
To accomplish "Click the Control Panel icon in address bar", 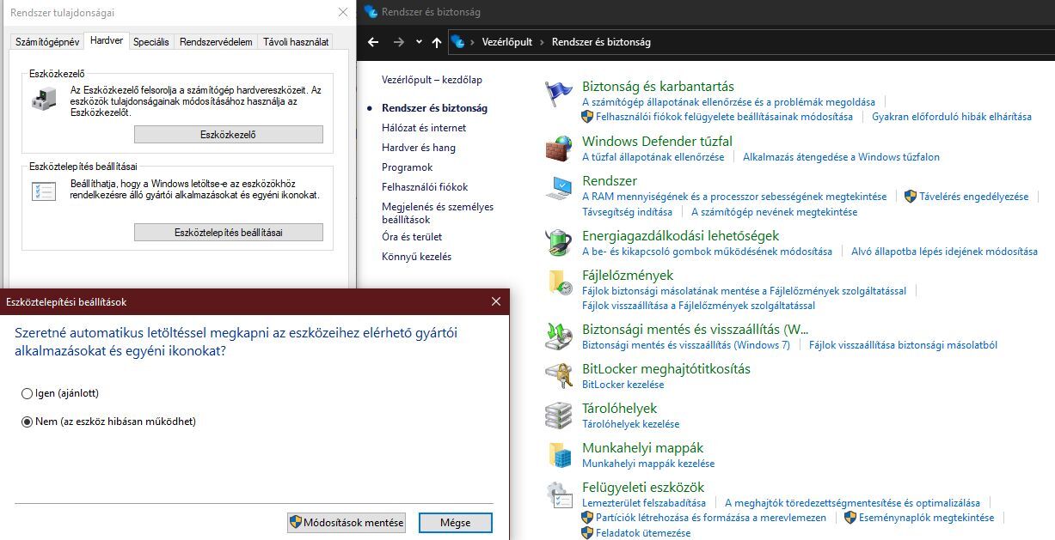I will point(457,42).
